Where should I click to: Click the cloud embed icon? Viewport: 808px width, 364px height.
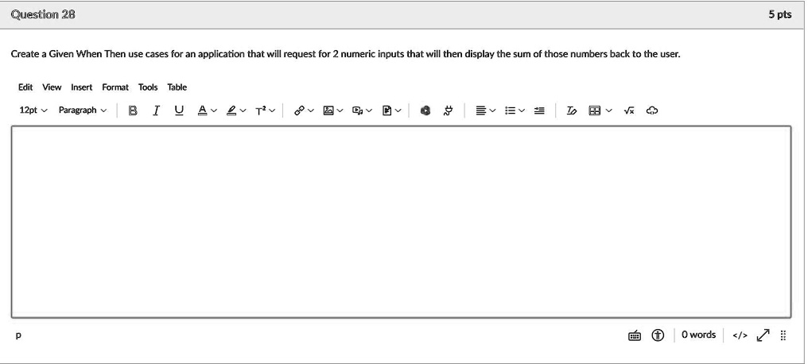pyautogui.click(x=652, y=110)
